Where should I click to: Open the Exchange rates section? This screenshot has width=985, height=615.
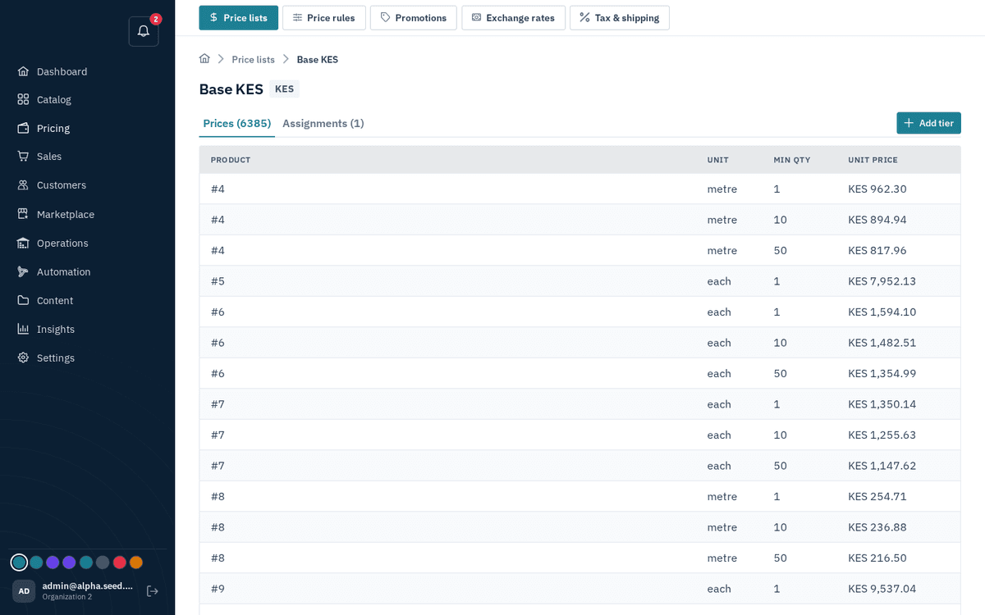pyautogui.click(x=513, y=18)
